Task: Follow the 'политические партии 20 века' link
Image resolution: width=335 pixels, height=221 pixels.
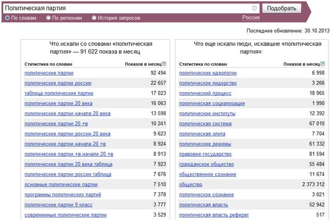Action: coord(58,103)
